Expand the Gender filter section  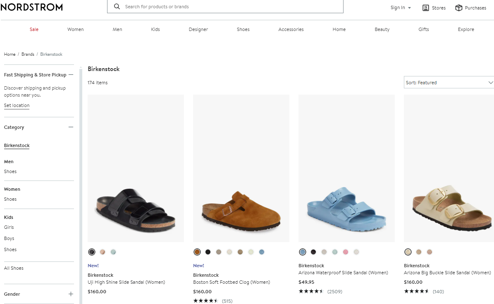point(71,294)
